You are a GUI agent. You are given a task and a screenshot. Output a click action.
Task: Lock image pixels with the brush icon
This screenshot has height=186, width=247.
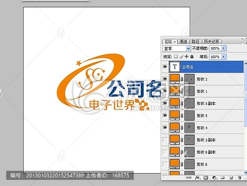click(181, 56)
